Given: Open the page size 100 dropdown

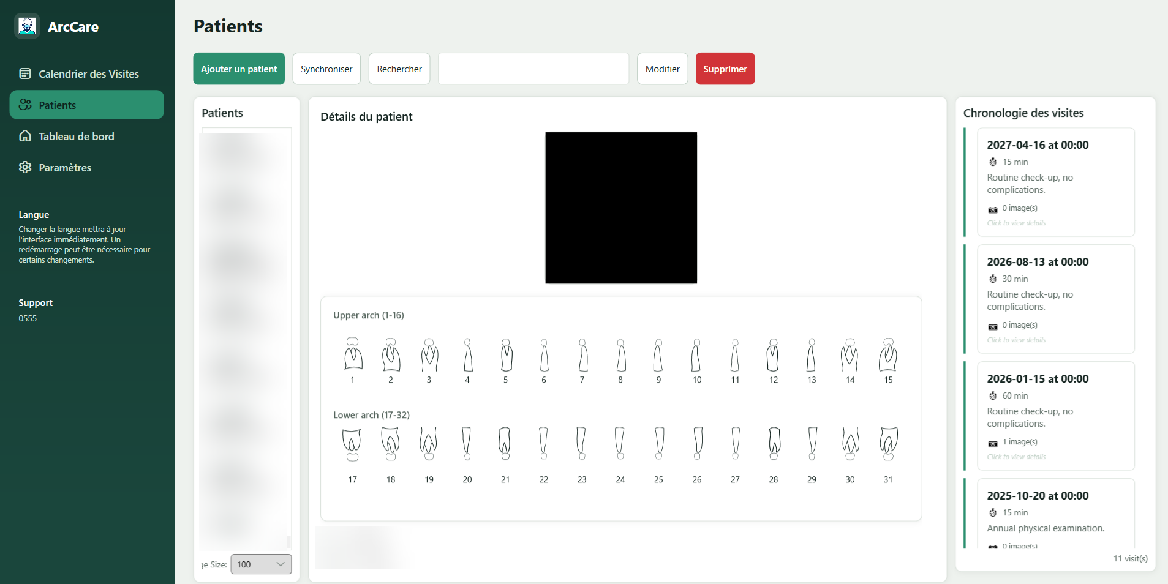Looking at the screenshot, I should [x=261, y=564].
